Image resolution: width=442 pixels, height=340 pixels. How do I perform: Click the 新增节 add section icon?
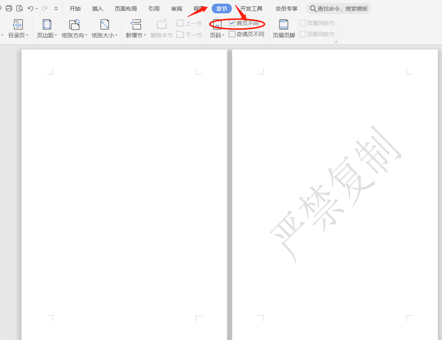[x=136, y=25]
